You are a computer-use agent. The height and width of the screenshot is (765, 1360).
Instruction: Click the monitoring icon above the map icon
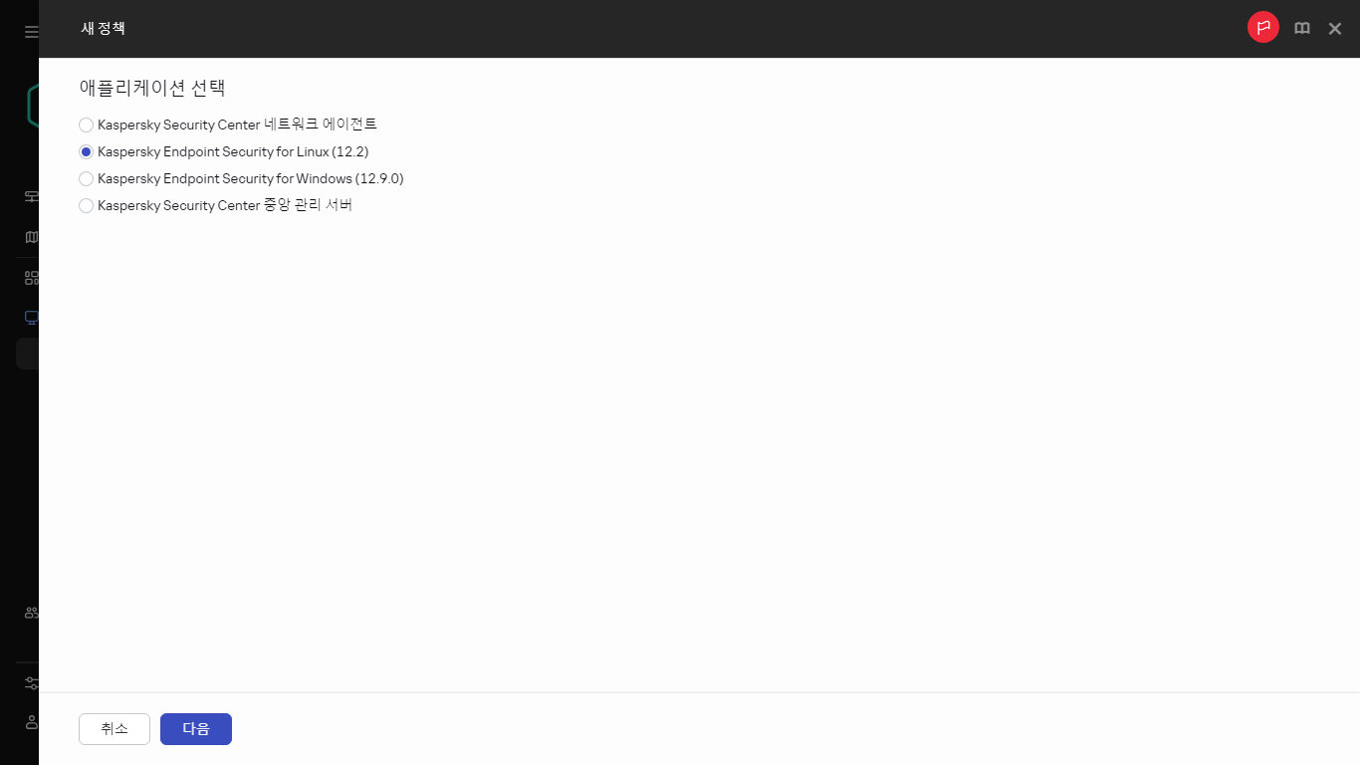[x=31, y=196]
